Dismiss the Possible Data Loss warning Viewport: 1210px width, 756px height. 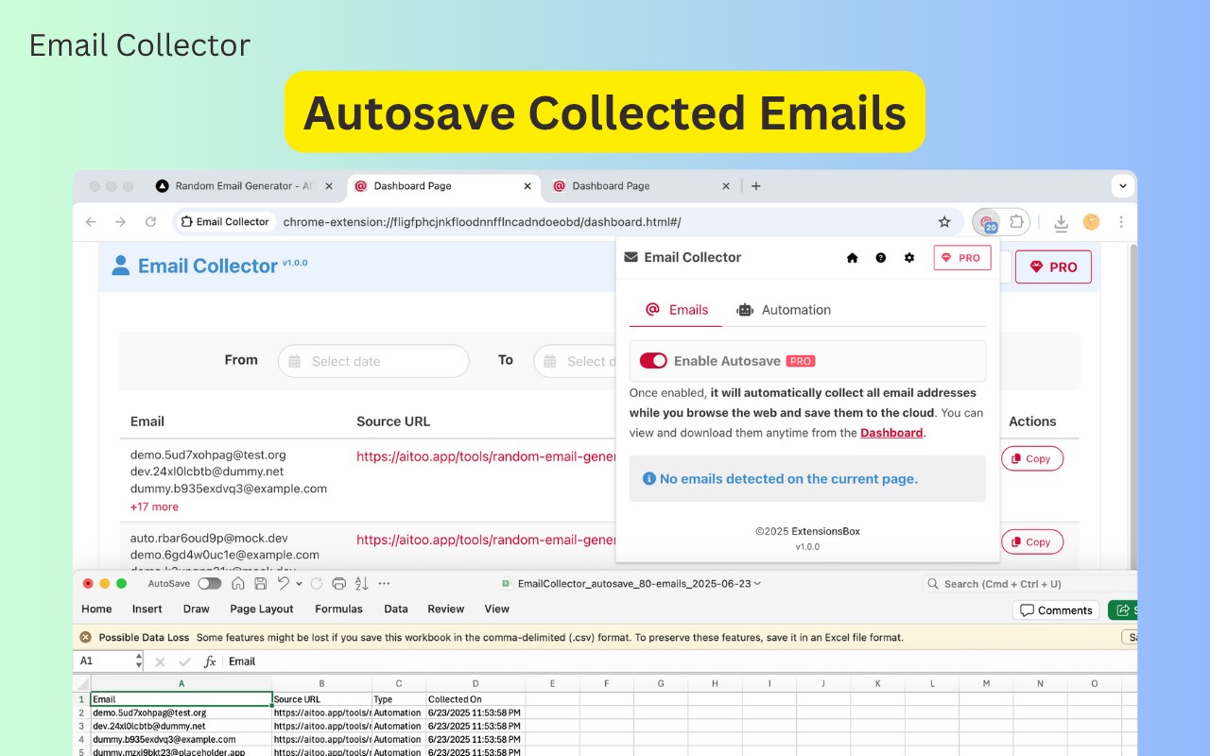85,638
